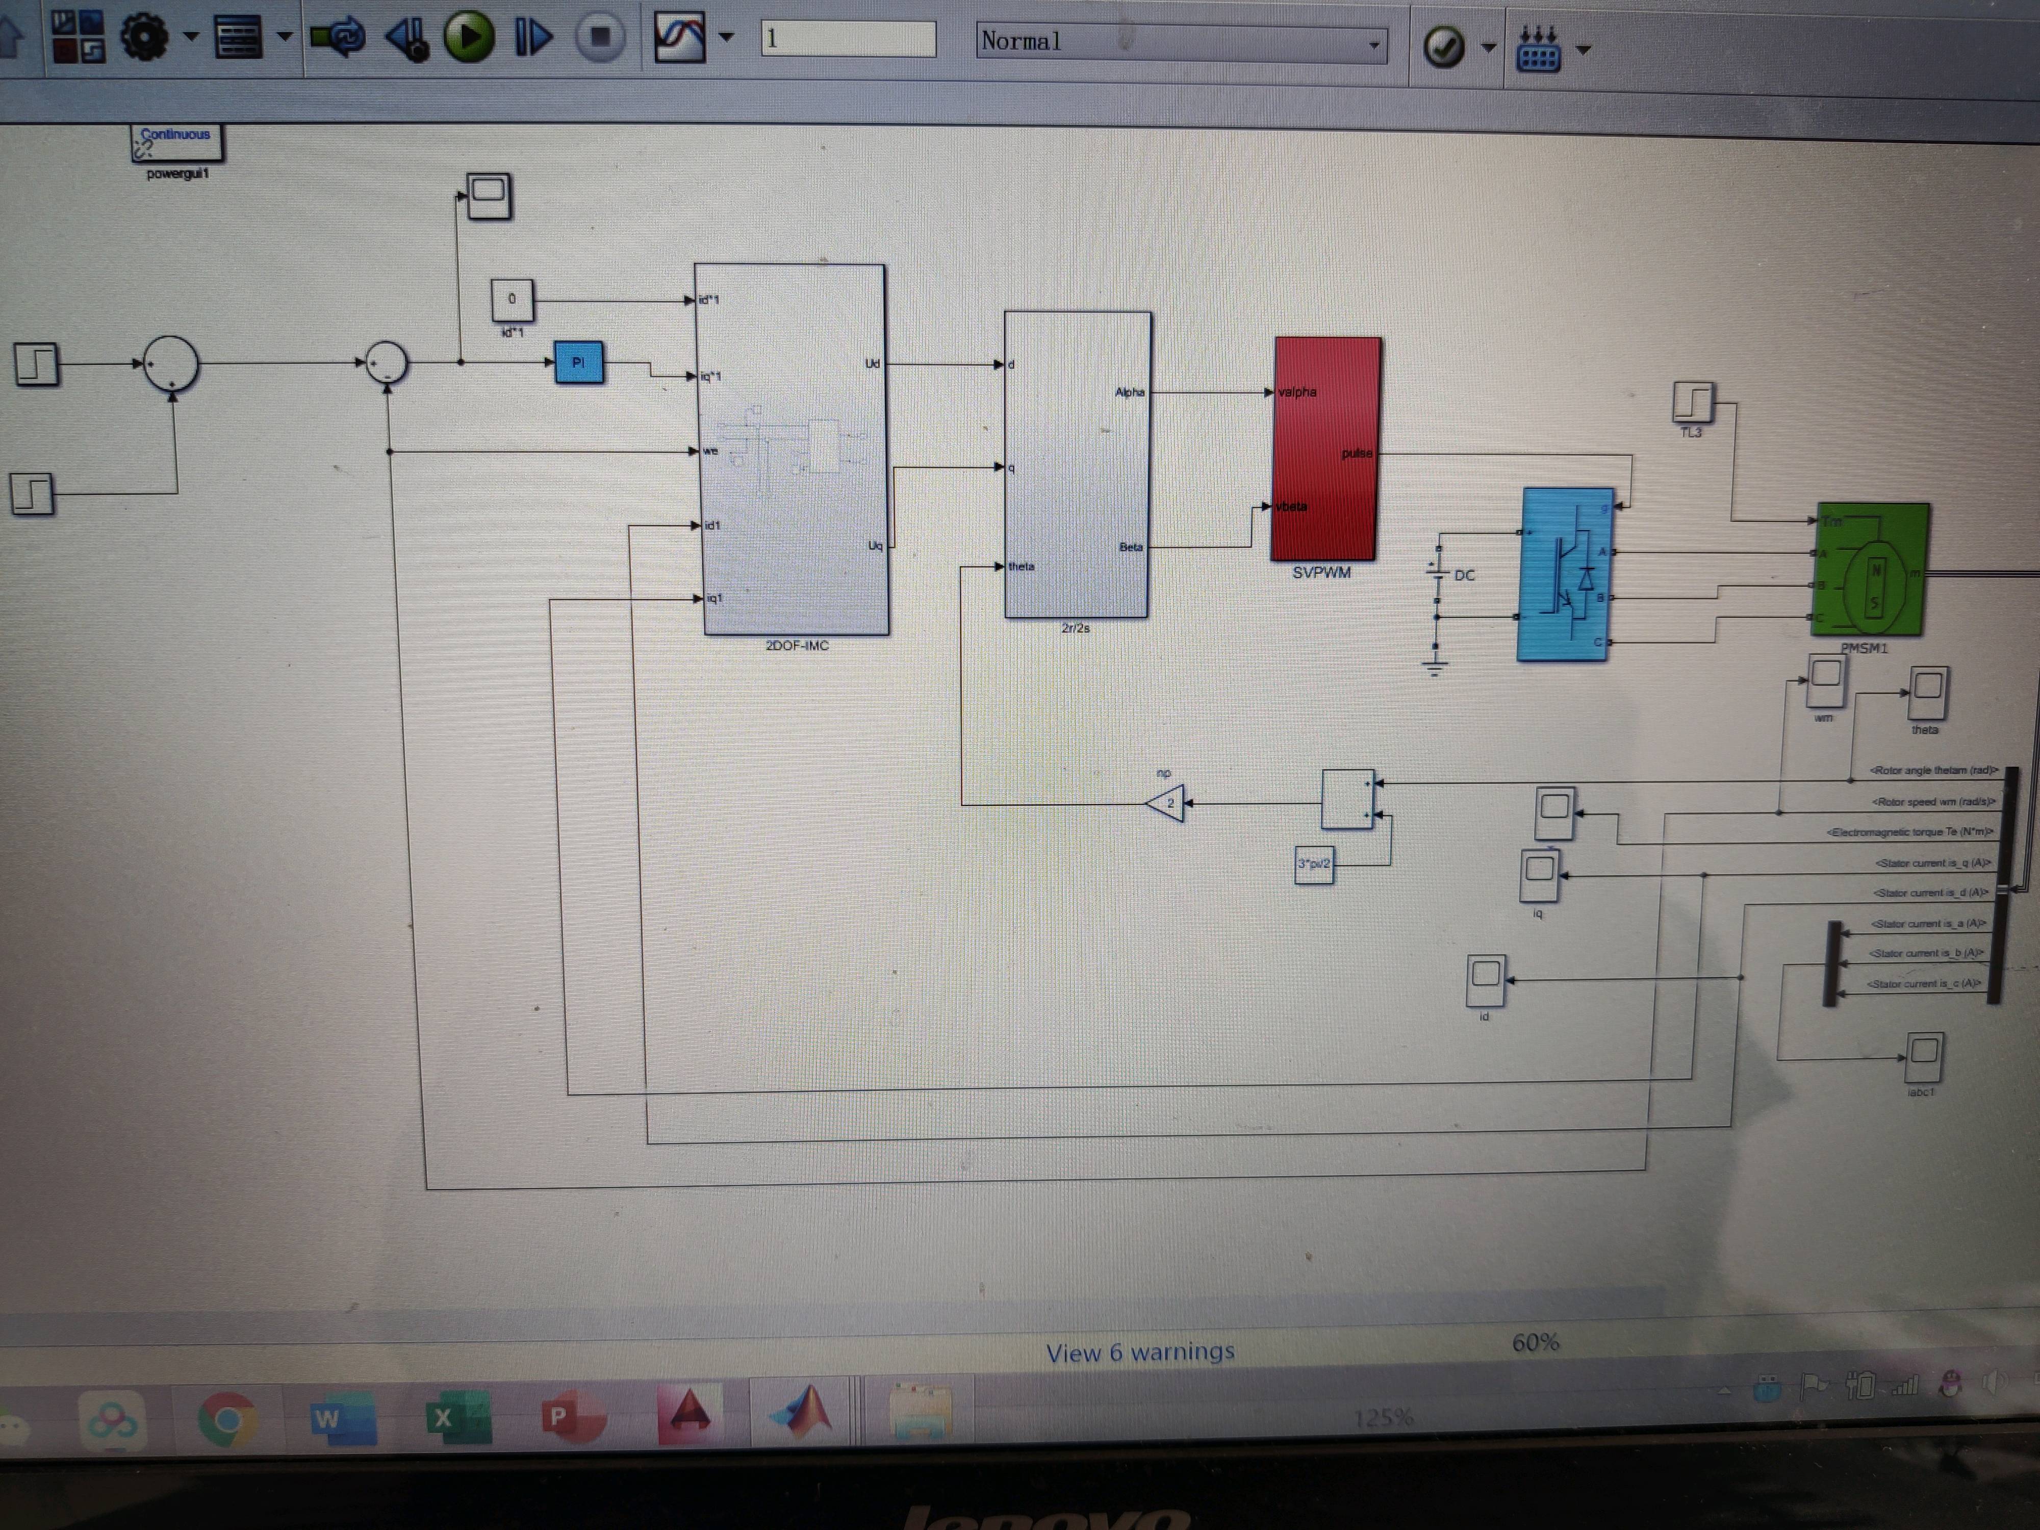Select the ground symbol below DC source
This screenshot has height=1530, width=2040.
click(x=1434, y=666)
